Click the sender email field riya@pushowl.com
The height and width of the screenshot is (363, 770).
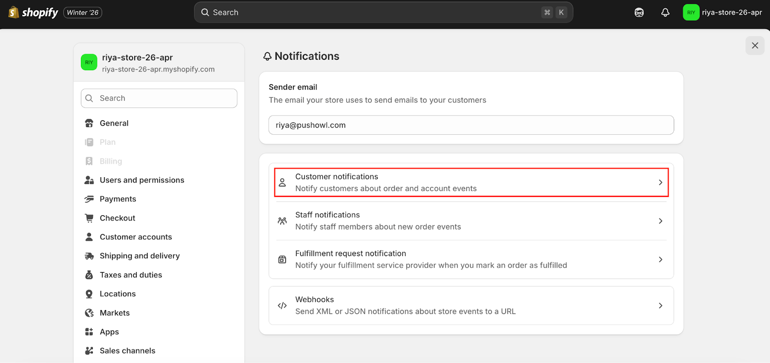471,125
